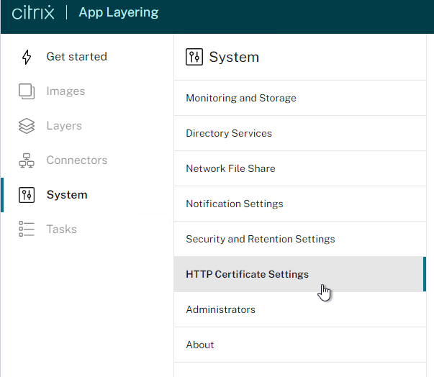434x377 pixels.
Task: Click the System header sliders icon
Action: pos(194,57)
